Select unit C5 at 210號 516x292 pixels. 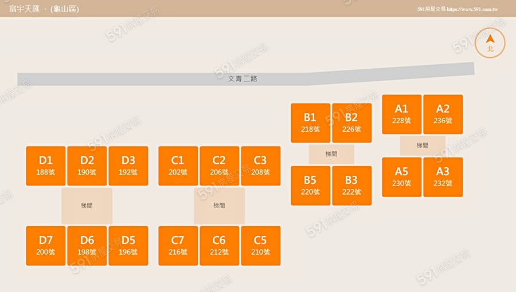pos(260,246)
